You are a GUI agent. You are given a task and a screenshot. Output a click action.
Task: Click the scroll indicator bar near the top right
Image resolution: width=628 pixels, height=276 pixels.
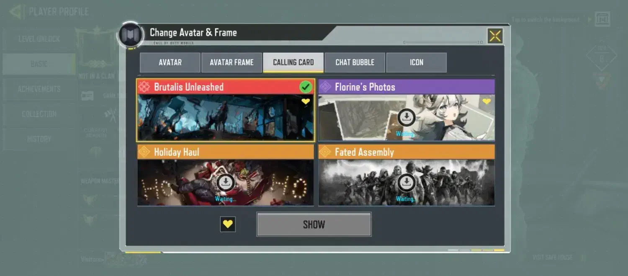[x=443, y=42]
